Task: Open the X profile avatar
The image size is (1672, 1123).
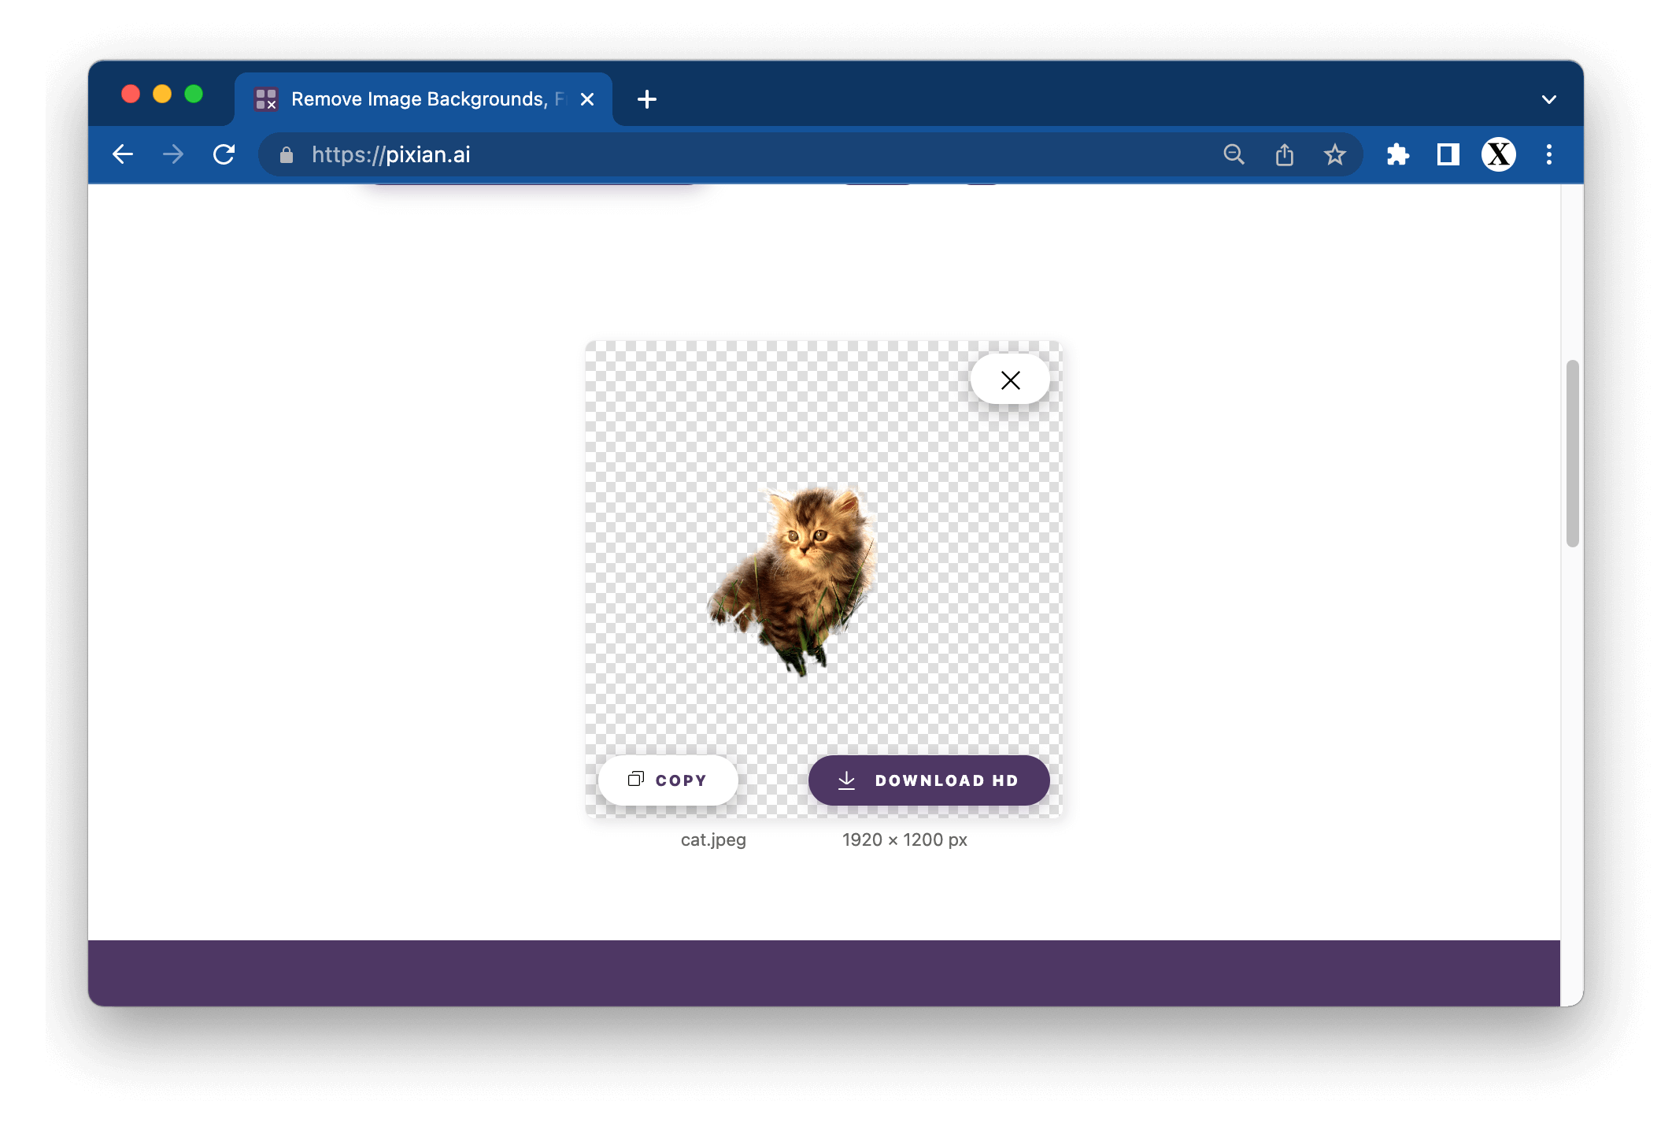Action: (1498, 154)
